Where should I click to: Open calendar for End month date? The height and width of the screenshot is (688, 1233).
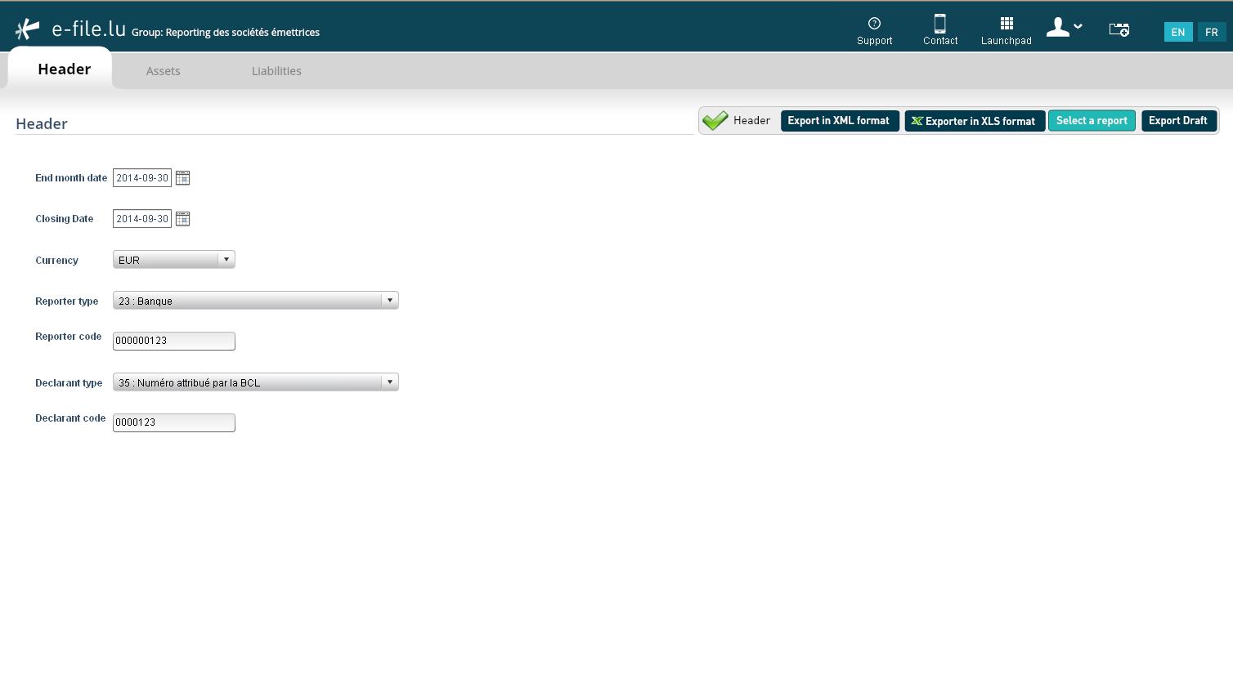[x=183, y=177]
